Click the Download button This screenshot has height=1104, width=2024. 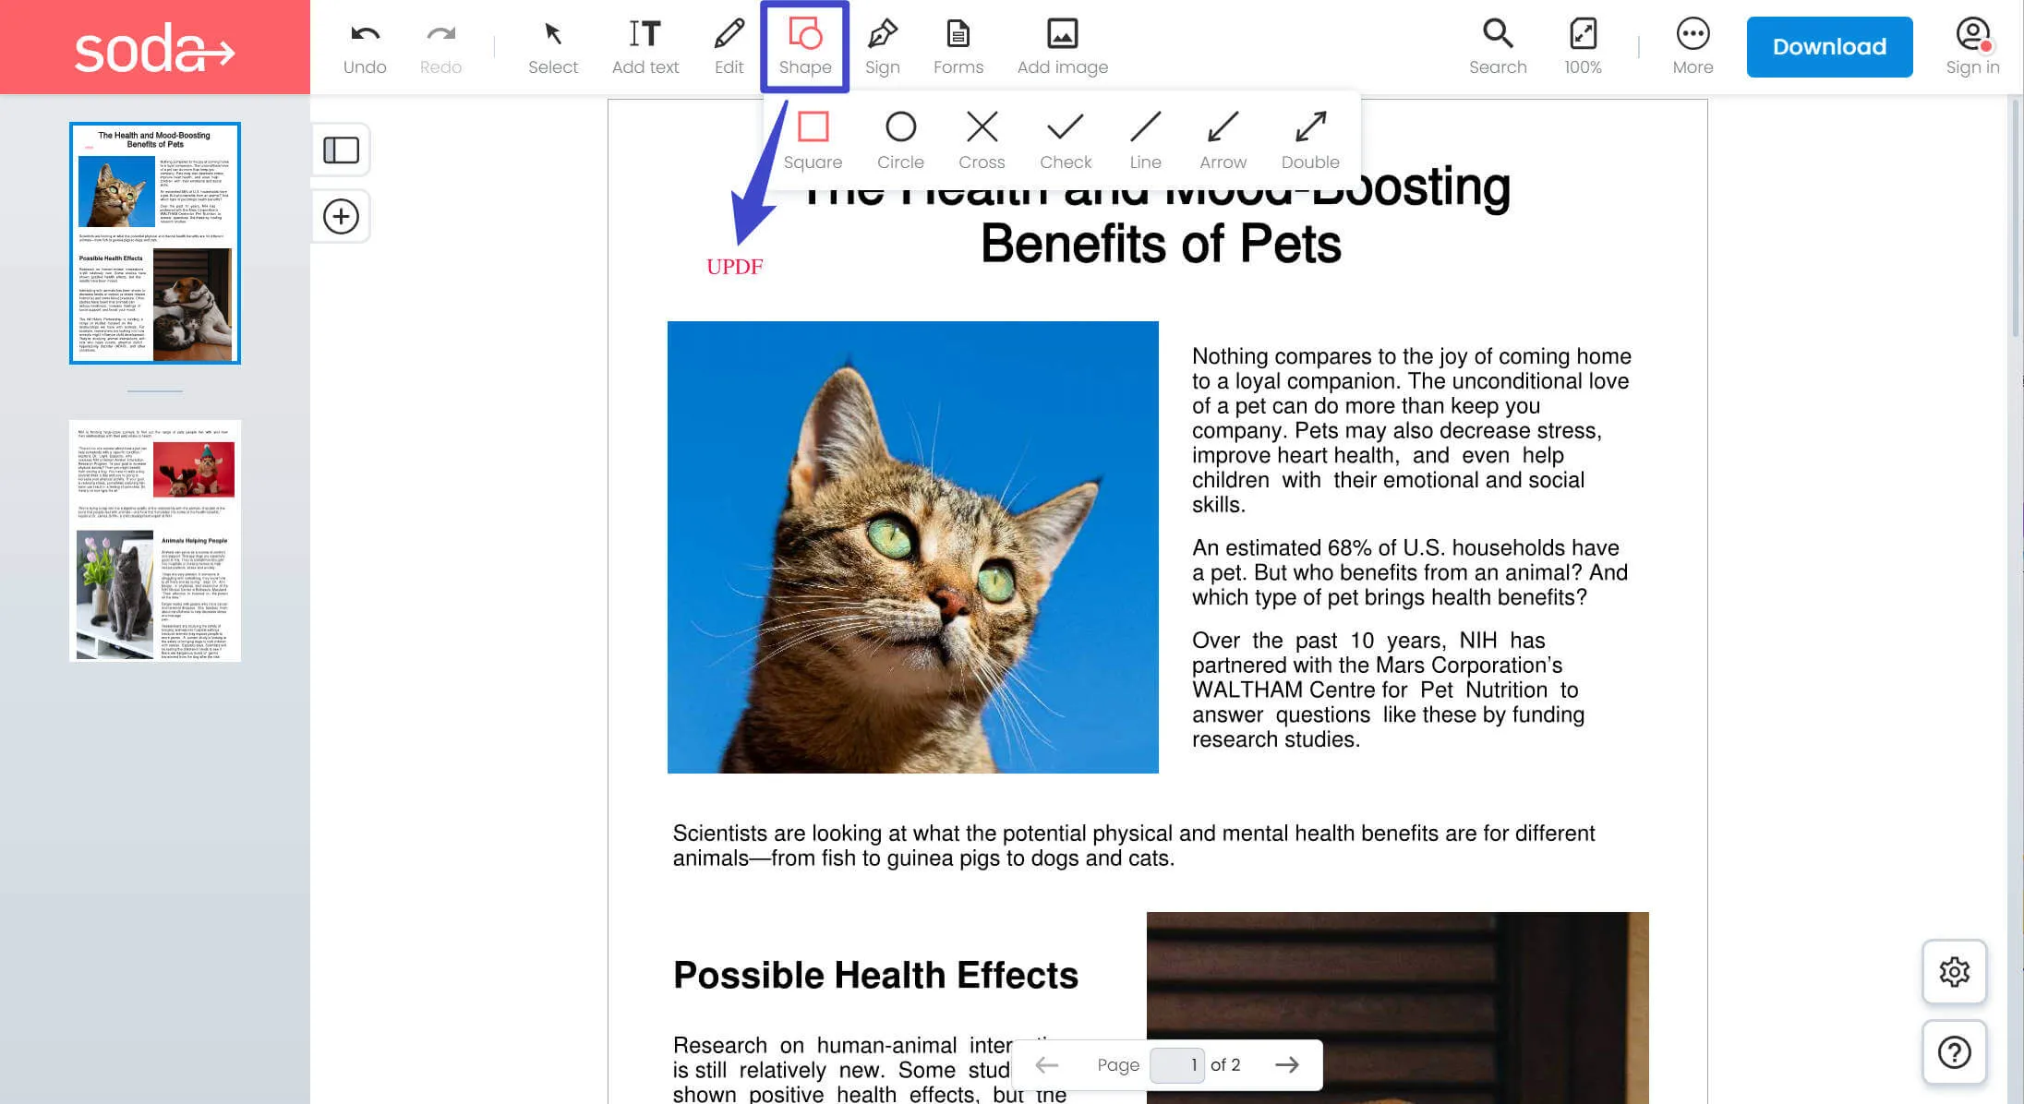coord(1827,48)
